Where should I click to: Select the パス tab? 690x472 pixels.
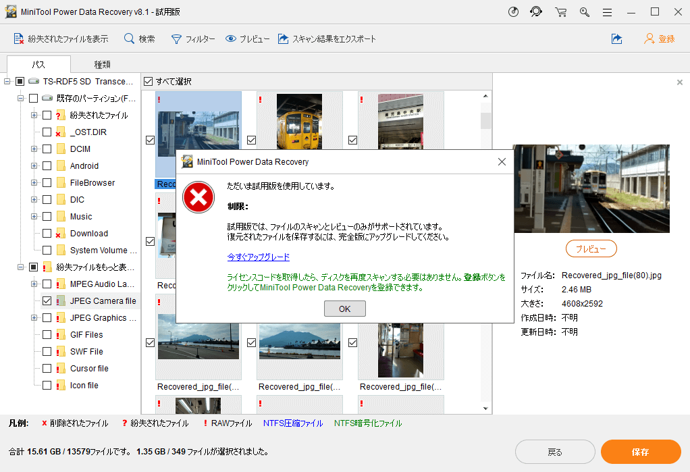(38, 63)
